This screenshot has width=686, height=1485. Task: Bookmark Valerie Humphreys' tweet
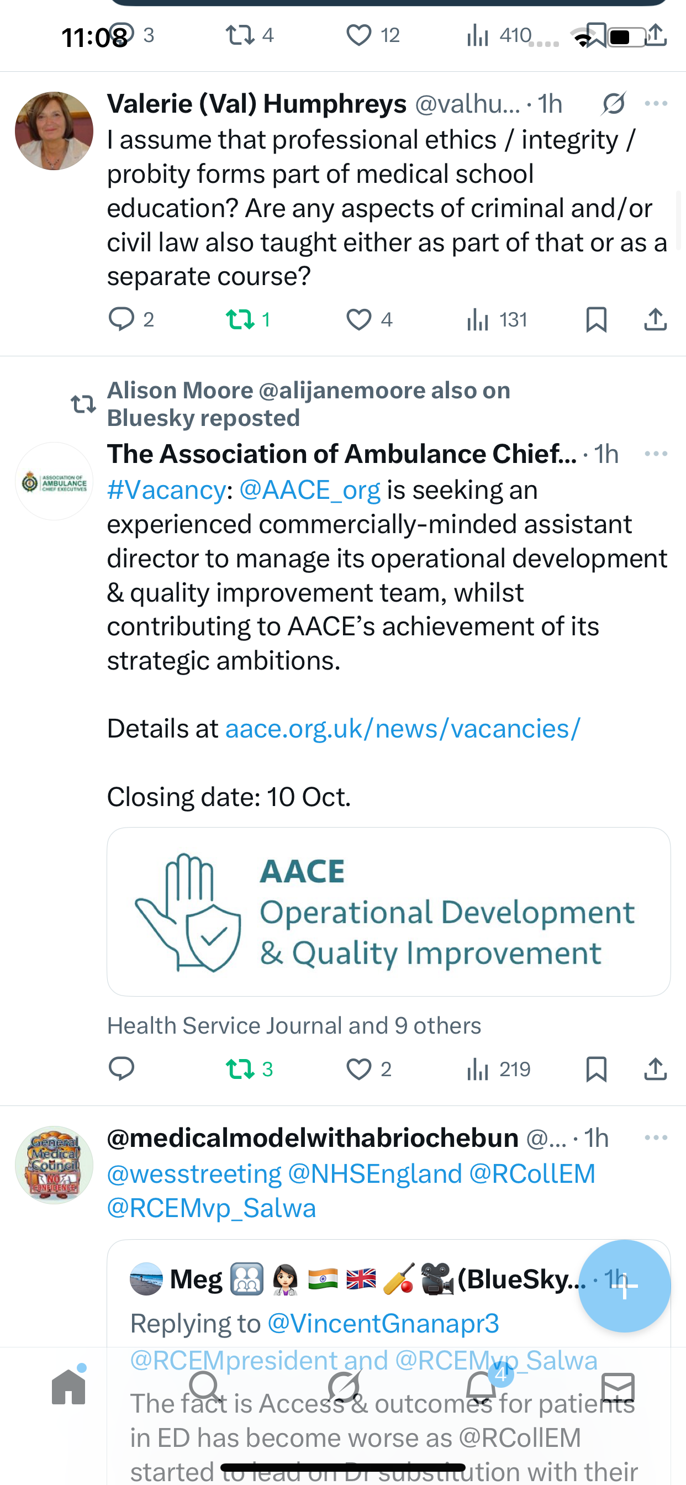point(595,319)
